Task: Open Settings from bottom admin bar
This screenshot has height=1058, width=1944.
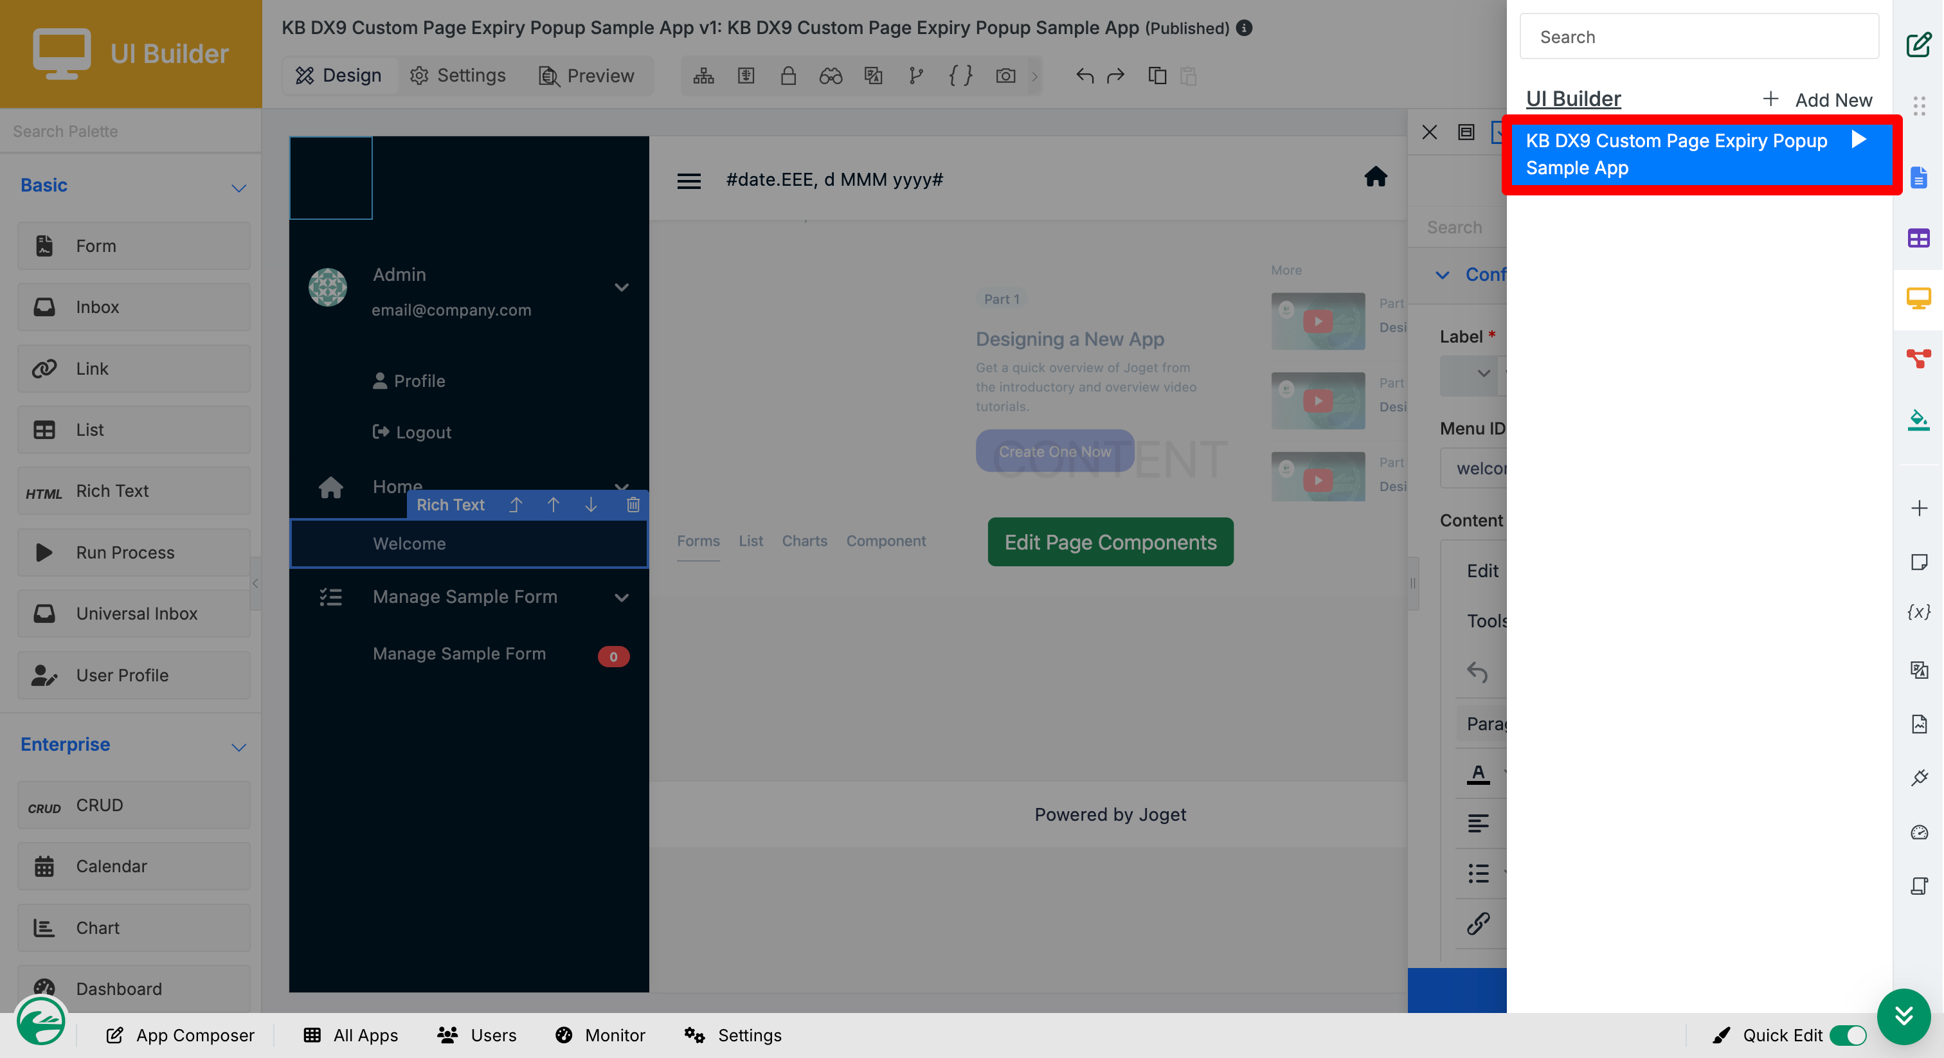Action: click(733, 1036)
